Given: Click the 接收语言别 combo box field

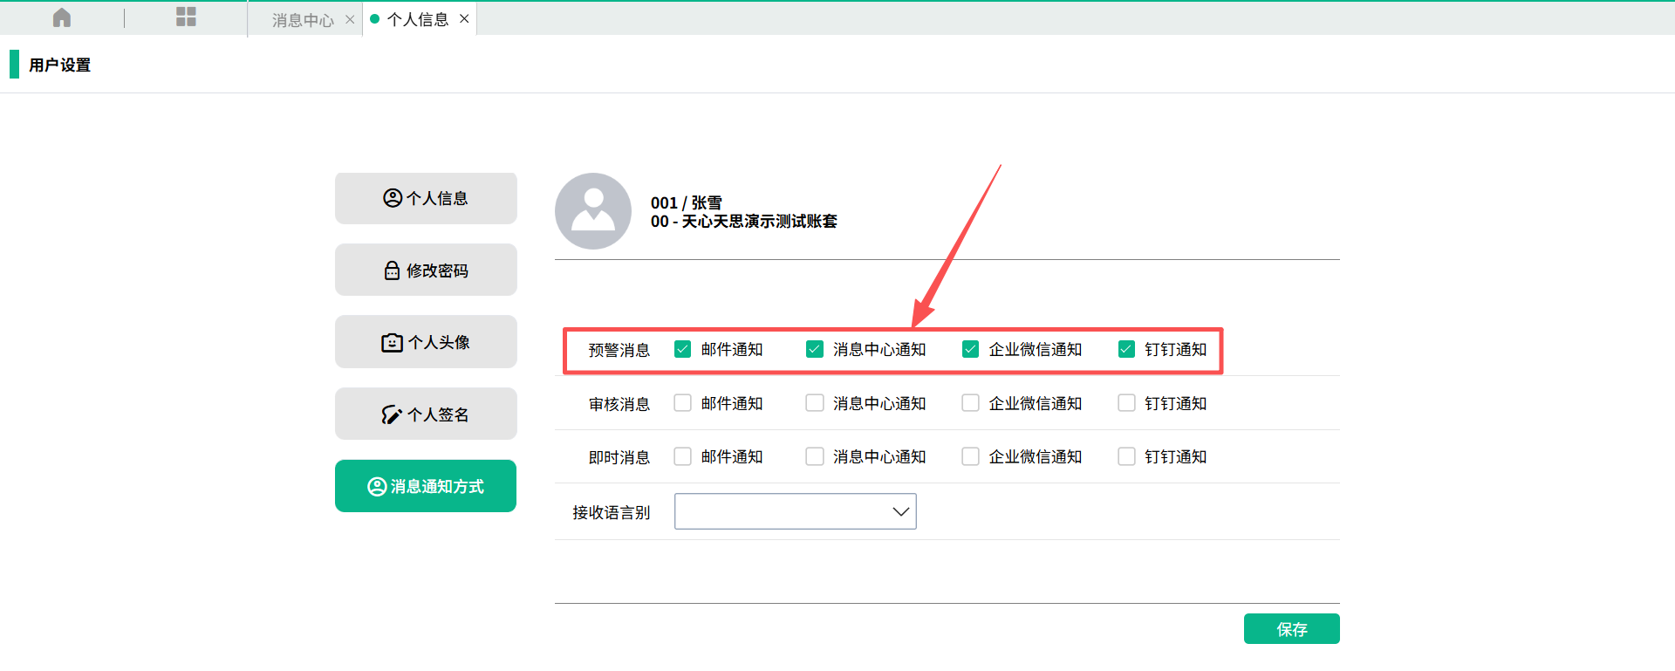Looking at the screenshot, I should [x=783, y=512].
